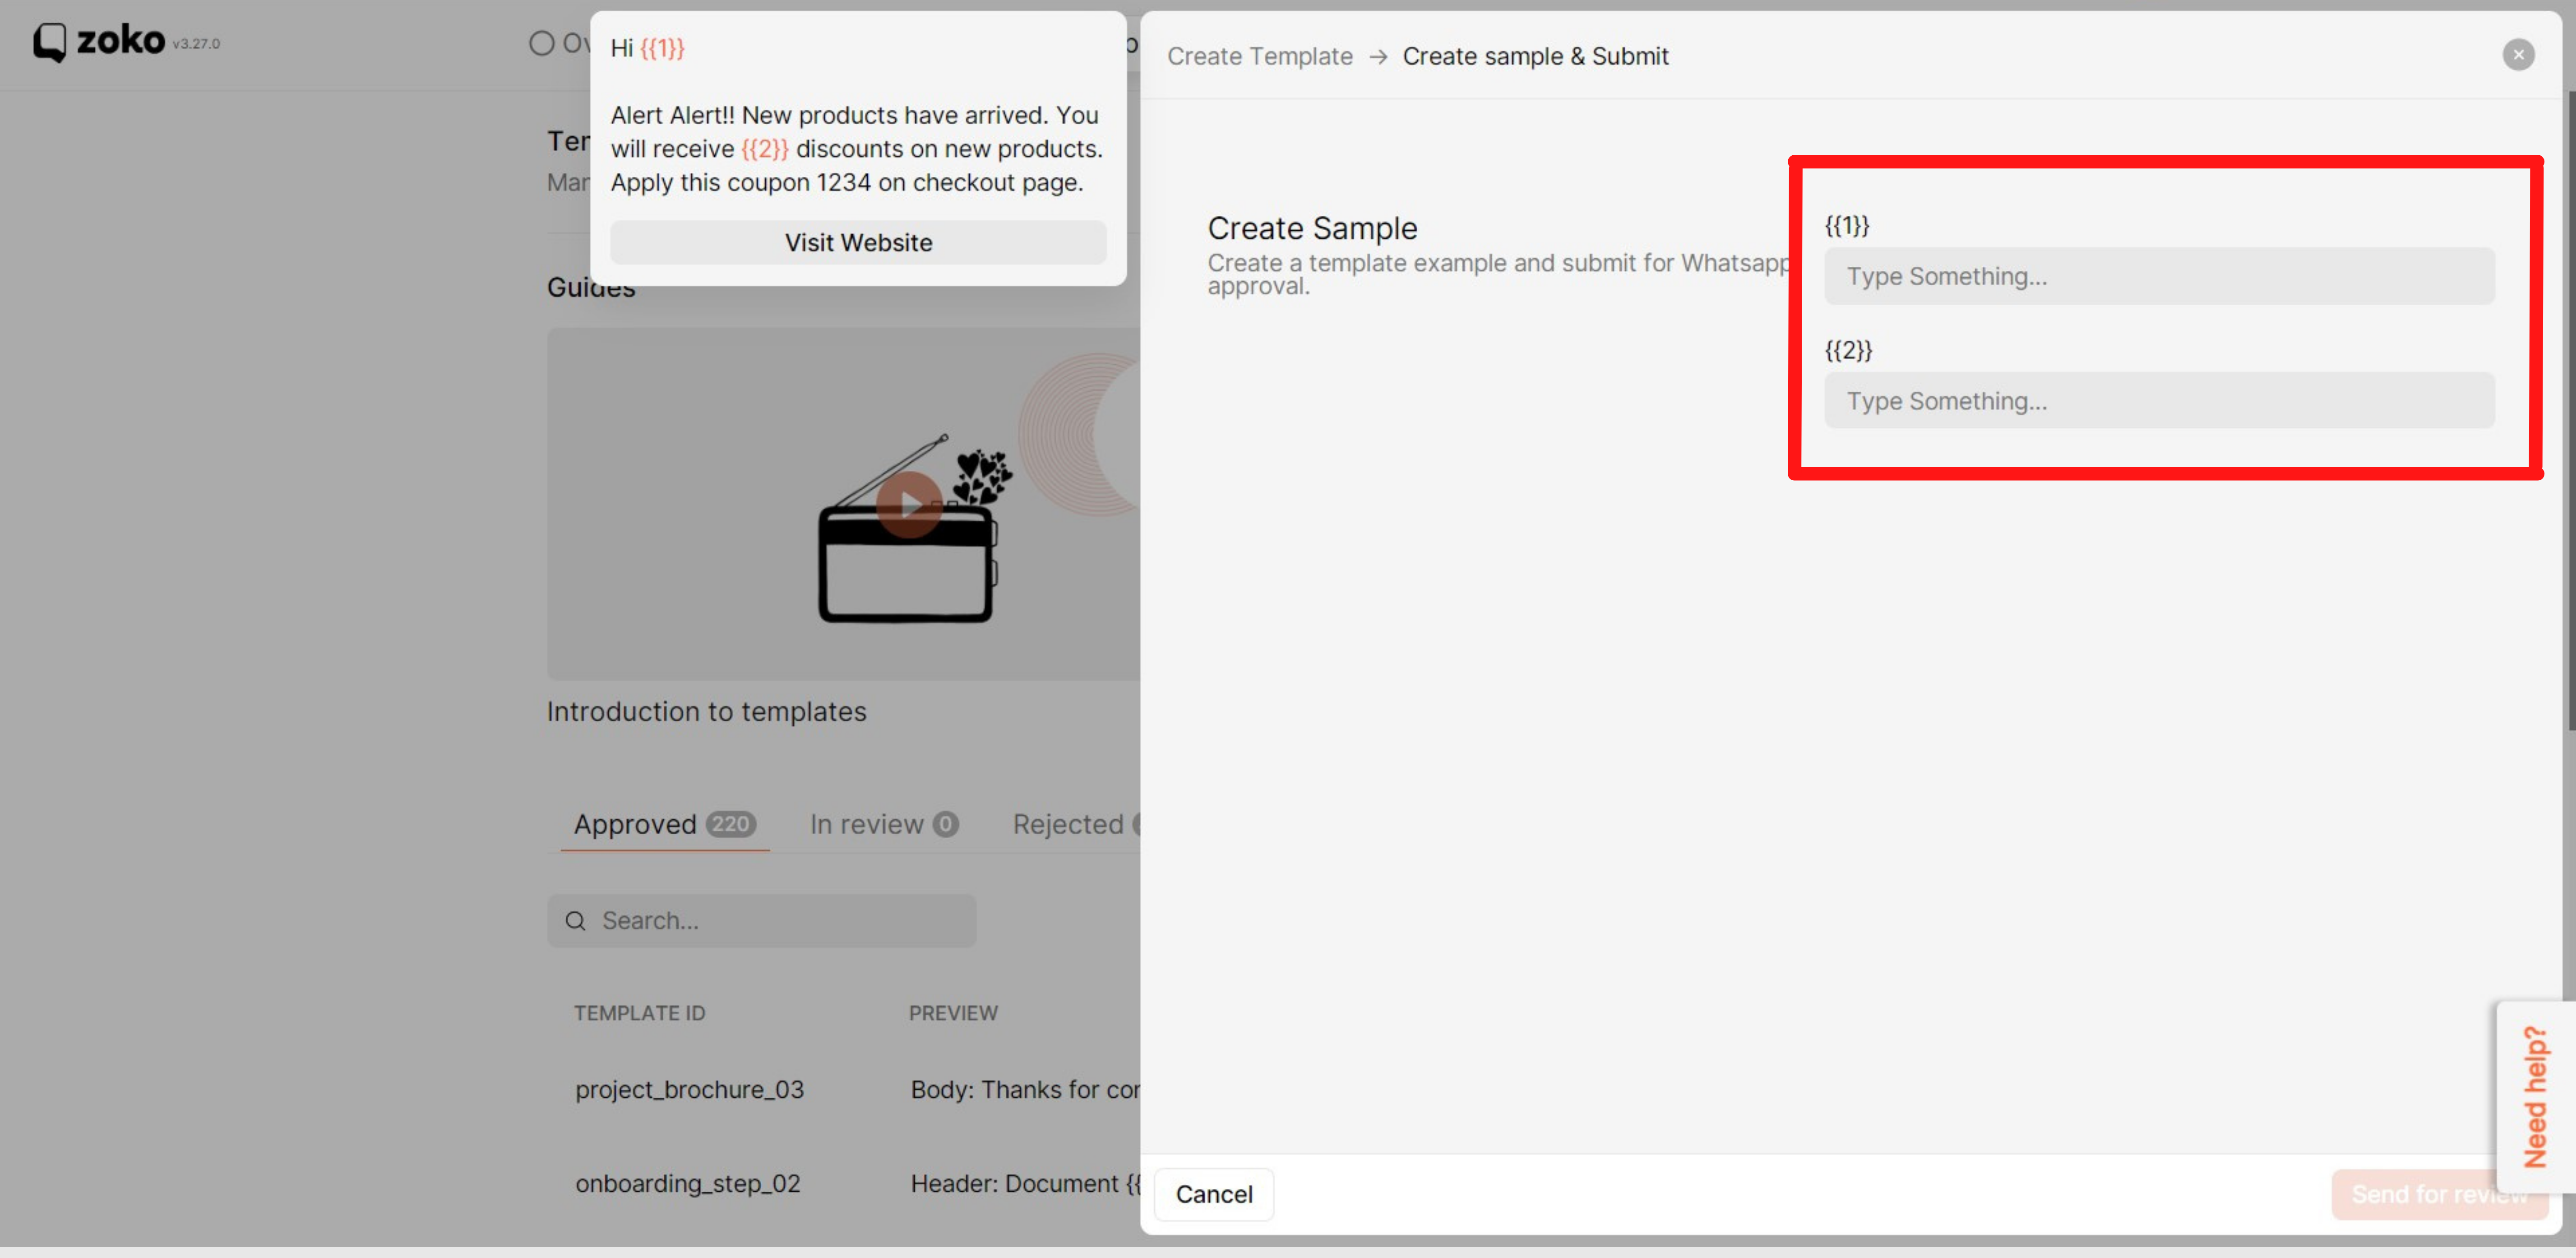Screen dimensions: 2576x1258
Task: Click the TEMPLATE ID column header
Action: pyautogui.click(x=639, y=1013)
